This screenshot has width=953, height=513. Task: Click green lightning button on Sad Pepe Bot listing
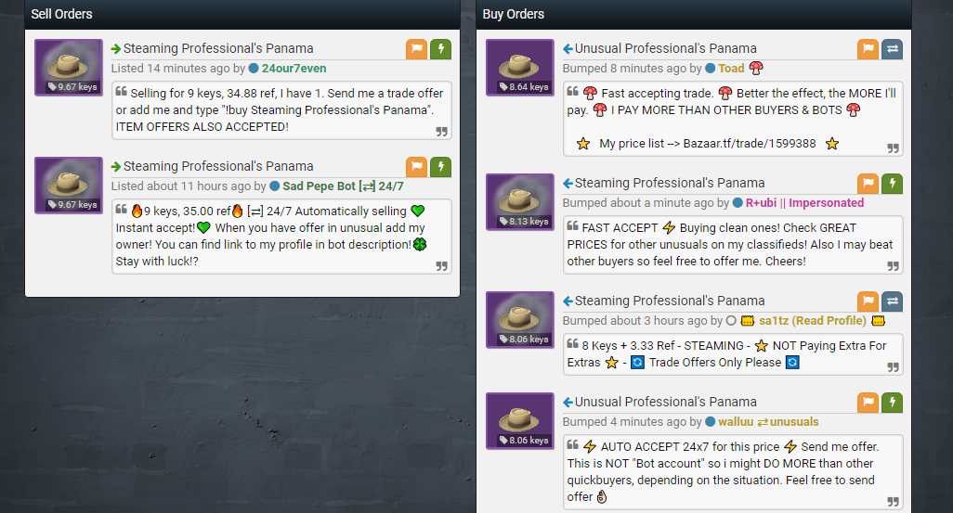440,166
